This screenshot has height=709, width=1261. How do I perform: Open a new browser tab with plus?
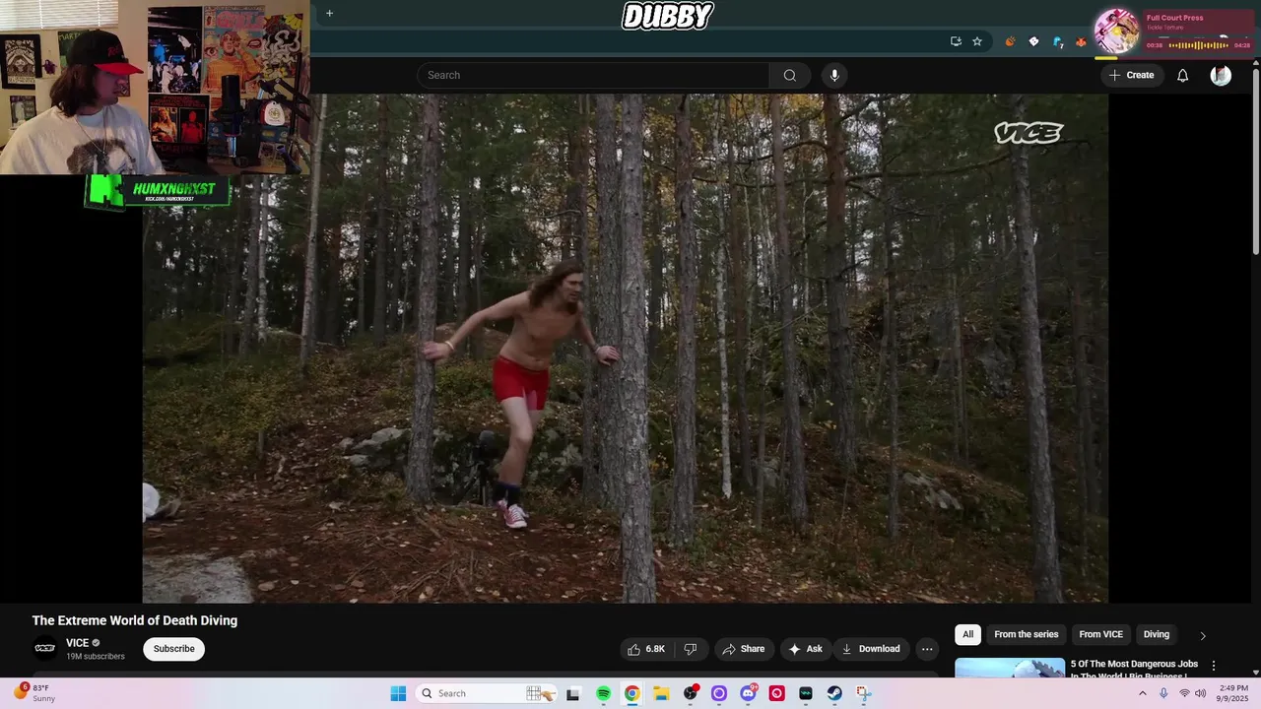tap(329, 13)
